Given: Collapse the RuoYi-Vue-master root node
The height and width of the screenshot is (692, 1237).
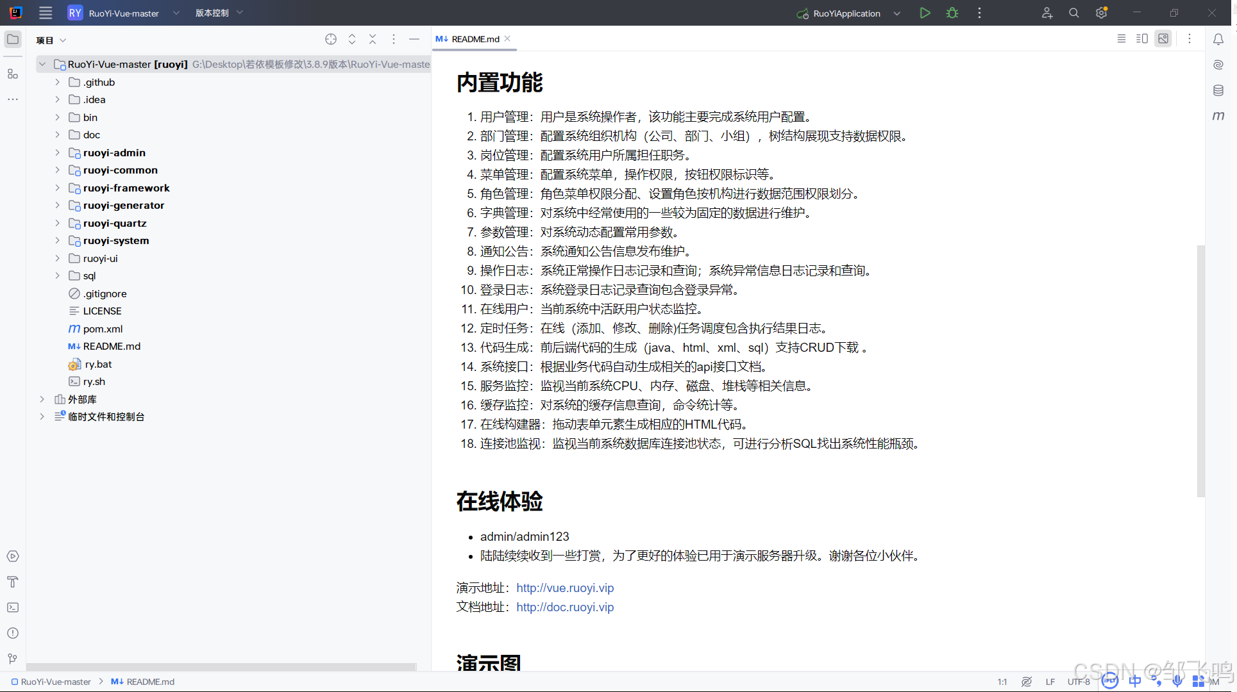Looking at the screenshot, I should pos(42,64).
